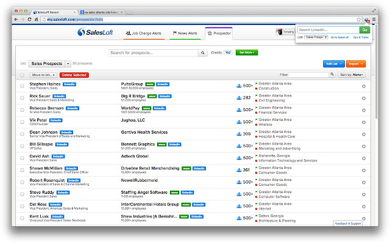The image size is (390, 243).
Task: Open the Move to list dropdown
Action: coord(43,75)
